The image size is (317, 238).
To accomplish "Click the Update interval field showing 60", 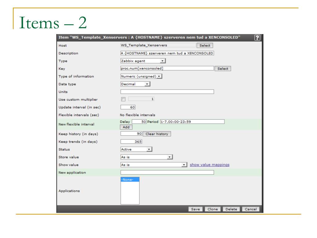I will (128, 107).
